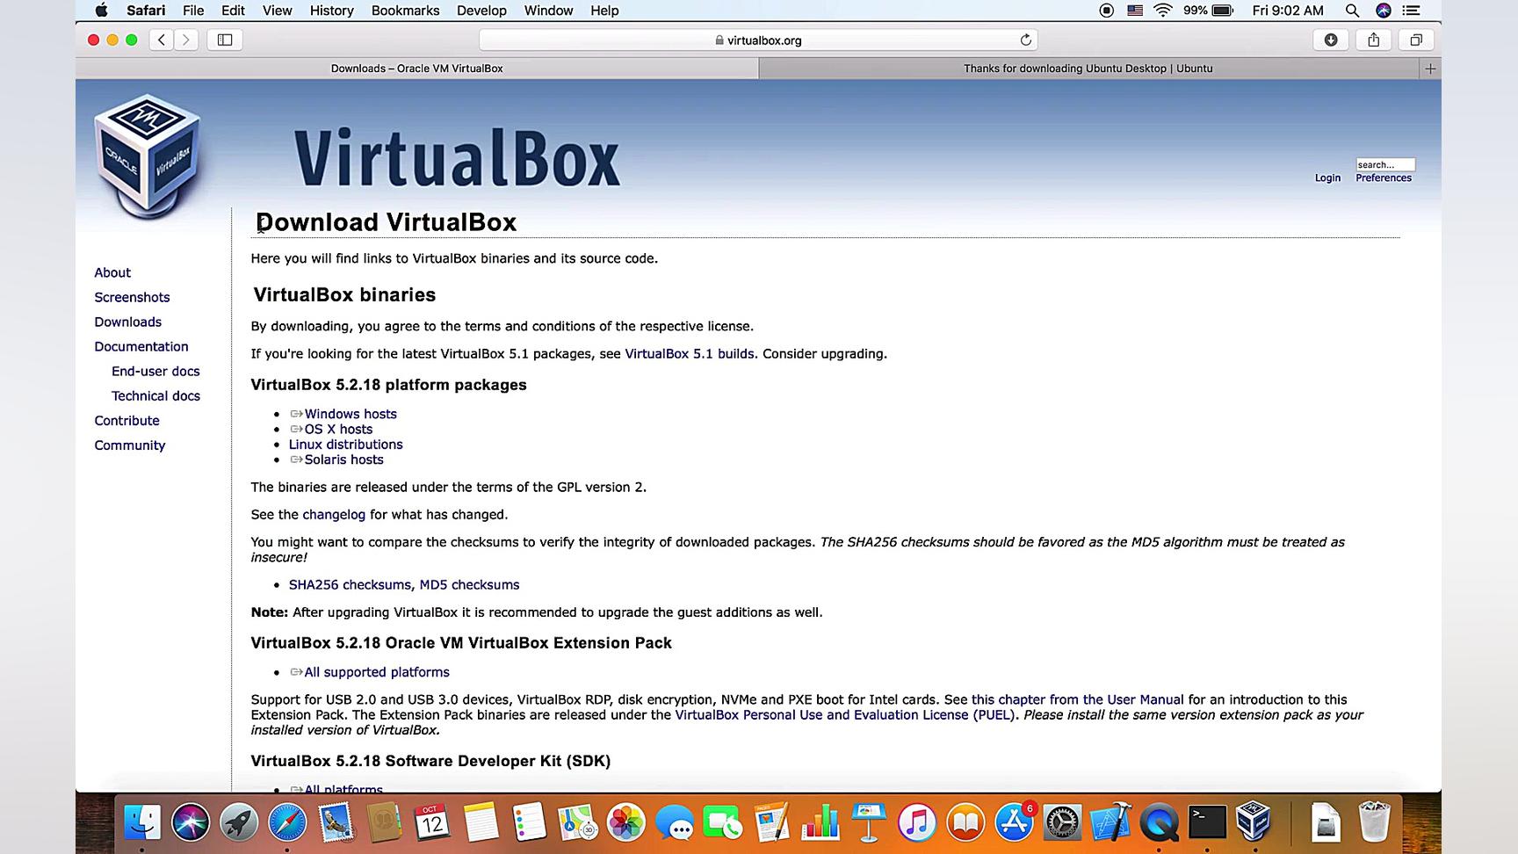Open Mail stamp icon in dock
The width and height of the screenshot is (1518, 854).
336,823
